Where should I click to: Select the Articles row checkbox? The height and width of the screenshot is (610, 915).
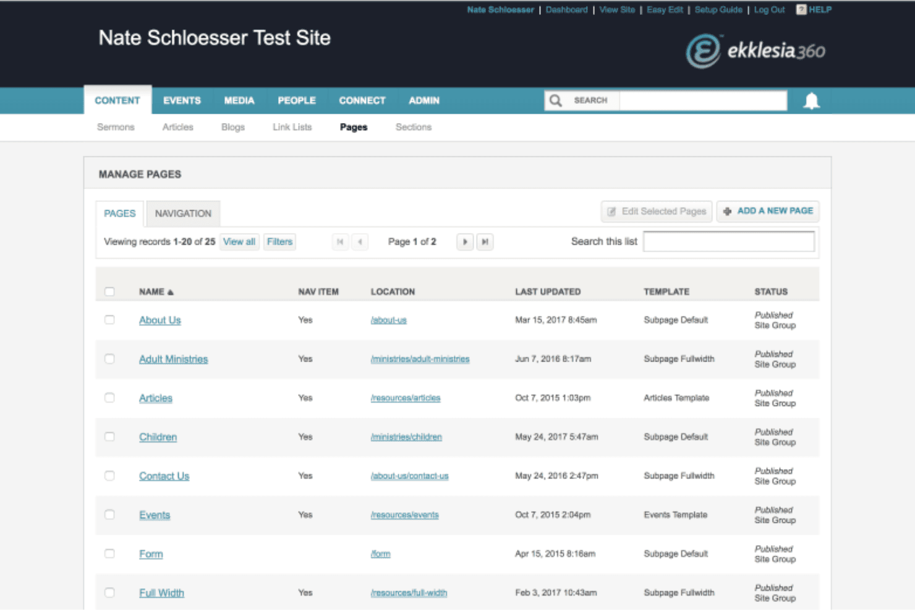point(109,398)
